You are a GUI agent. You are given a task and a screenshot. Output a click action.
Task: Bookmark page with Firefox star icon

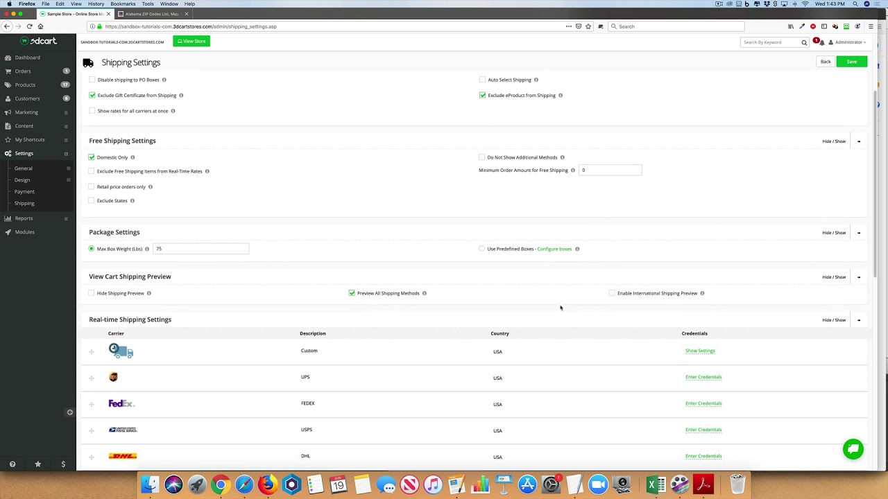tap(588, 26)
